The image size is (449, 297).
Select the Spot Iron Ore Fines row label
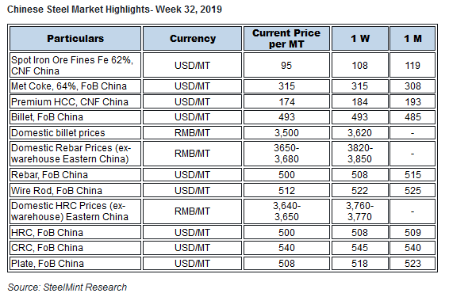tap(75, 65)
